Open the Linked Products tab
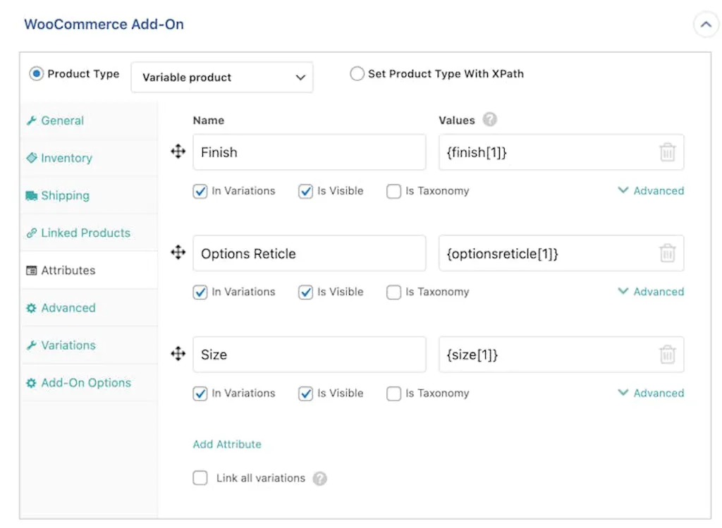Image resolution: width=722 pixels, height=528 pixels. coord(89,233)
